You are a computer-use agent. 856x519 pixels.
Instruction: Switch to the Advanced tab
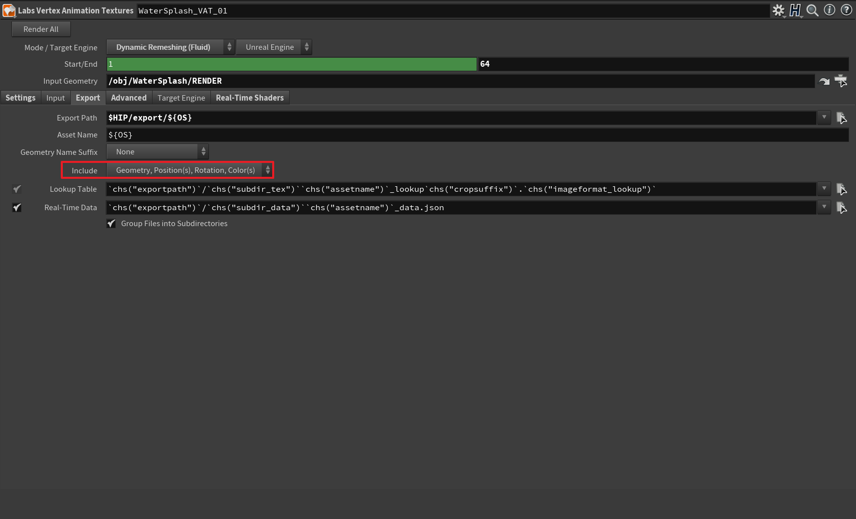(x=129, y=98)
